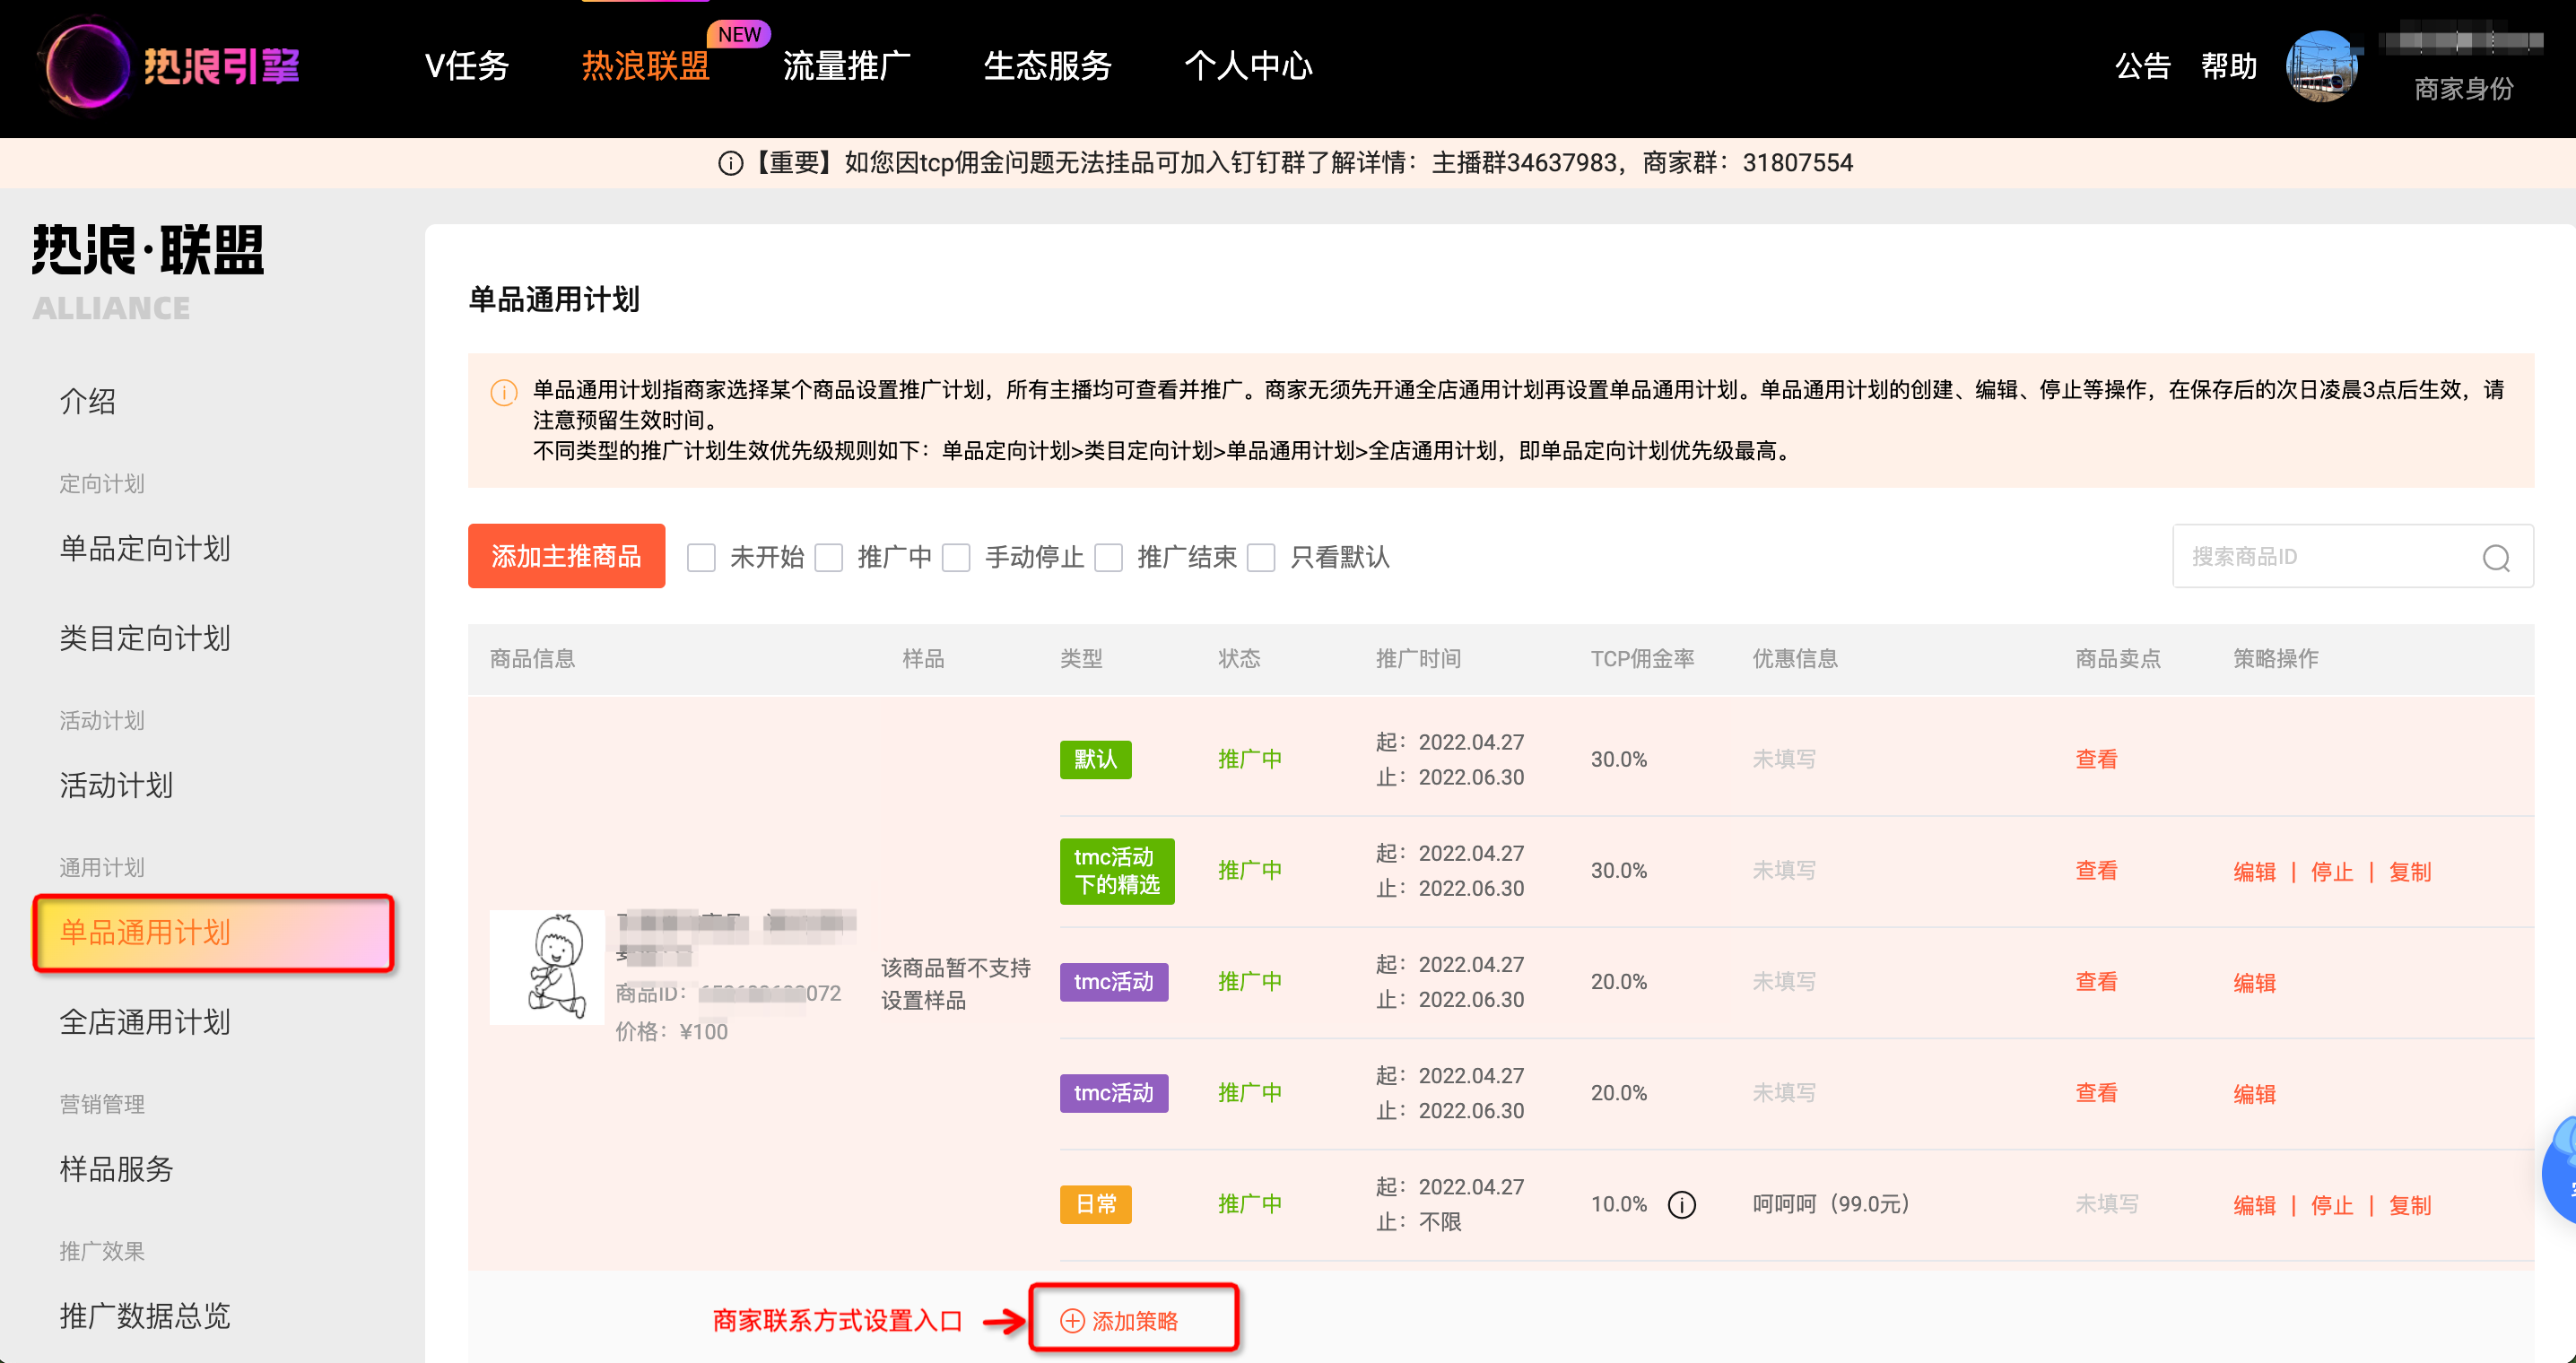Open 类目定向计划 in sidebar
Viewport: 2576px width, 1363px height.
[145, 638]
